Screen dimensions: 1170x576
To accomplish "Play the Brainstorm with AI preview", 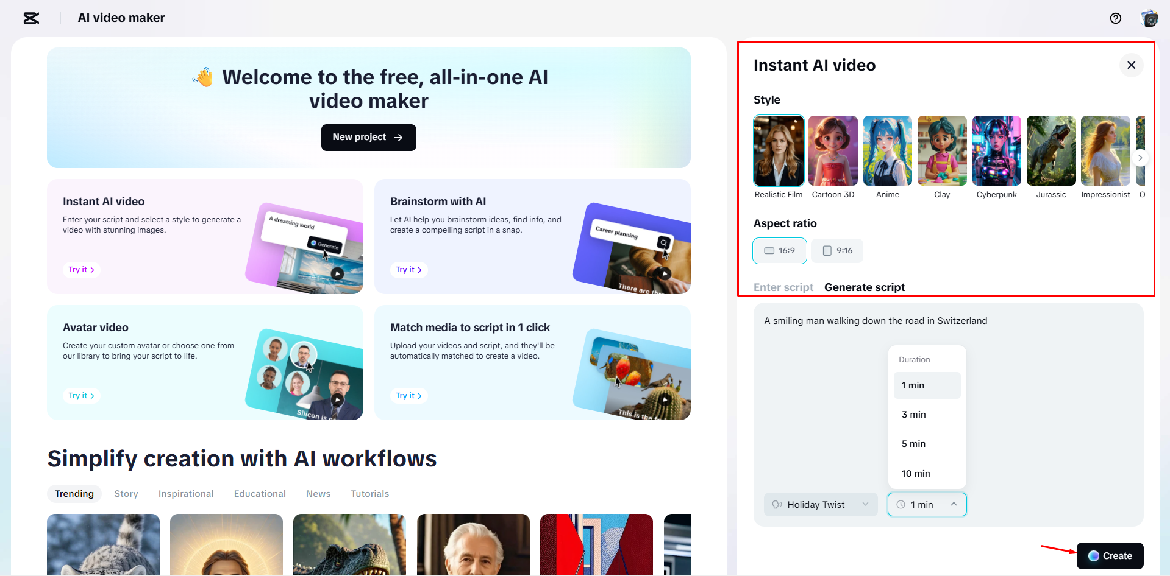I will tap(665, 274).
